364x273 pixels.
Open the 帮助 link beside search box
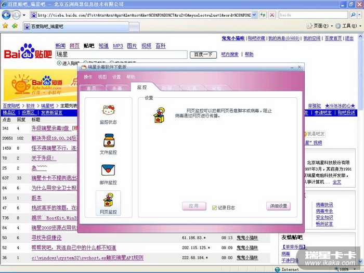tap(249, 54)
